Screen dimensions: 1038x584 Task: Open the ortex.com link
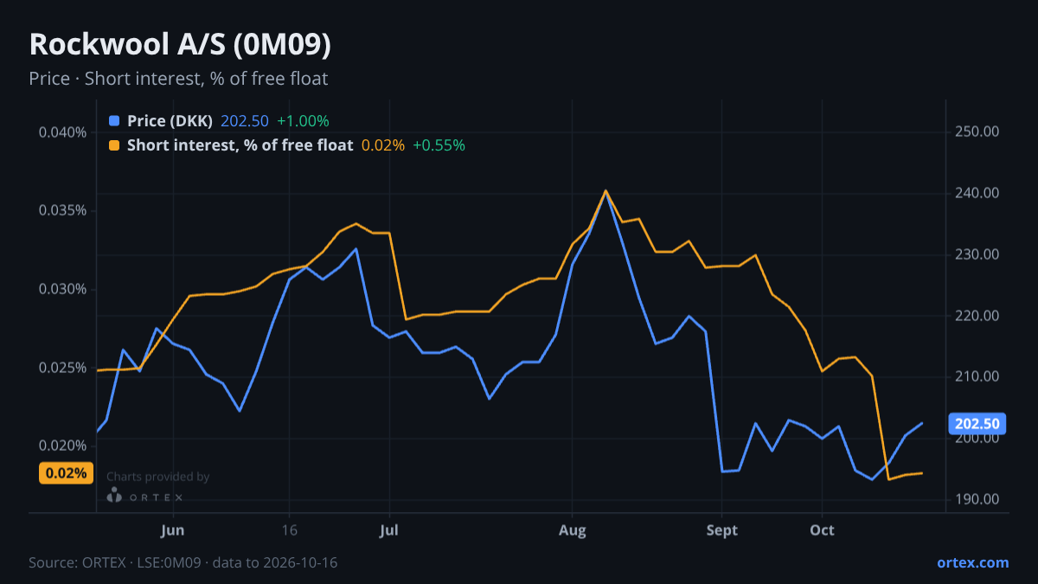coord(972,562)
